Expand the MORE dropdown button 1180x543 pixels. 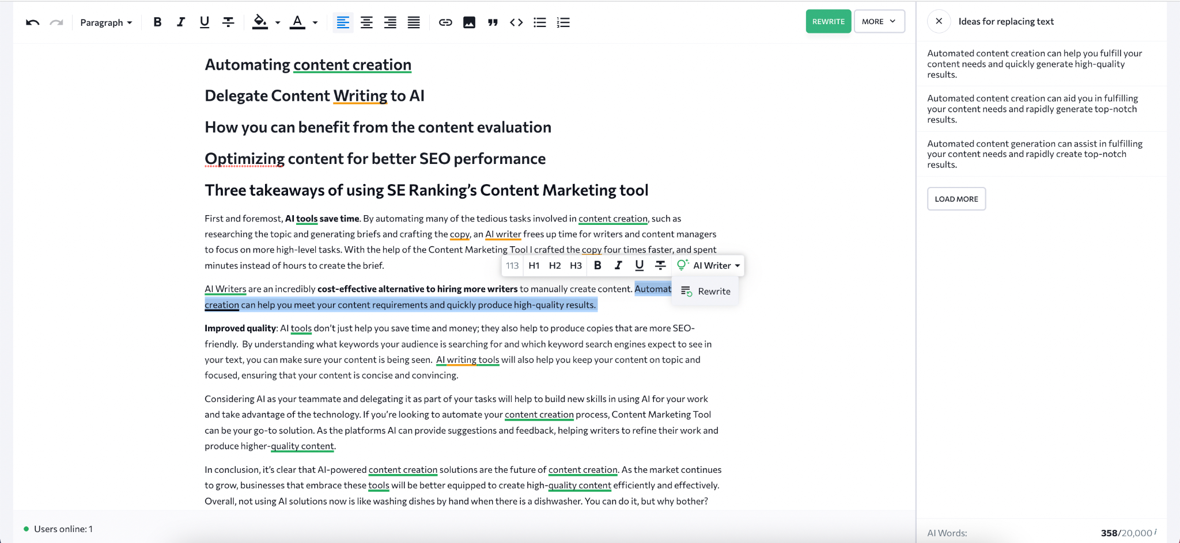(x=879, y=21)
